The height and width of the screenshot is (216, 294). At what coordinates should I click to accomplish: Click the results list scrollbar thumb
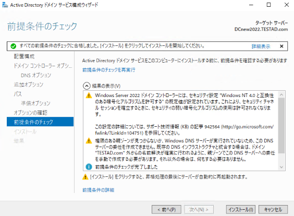point(281,126)
